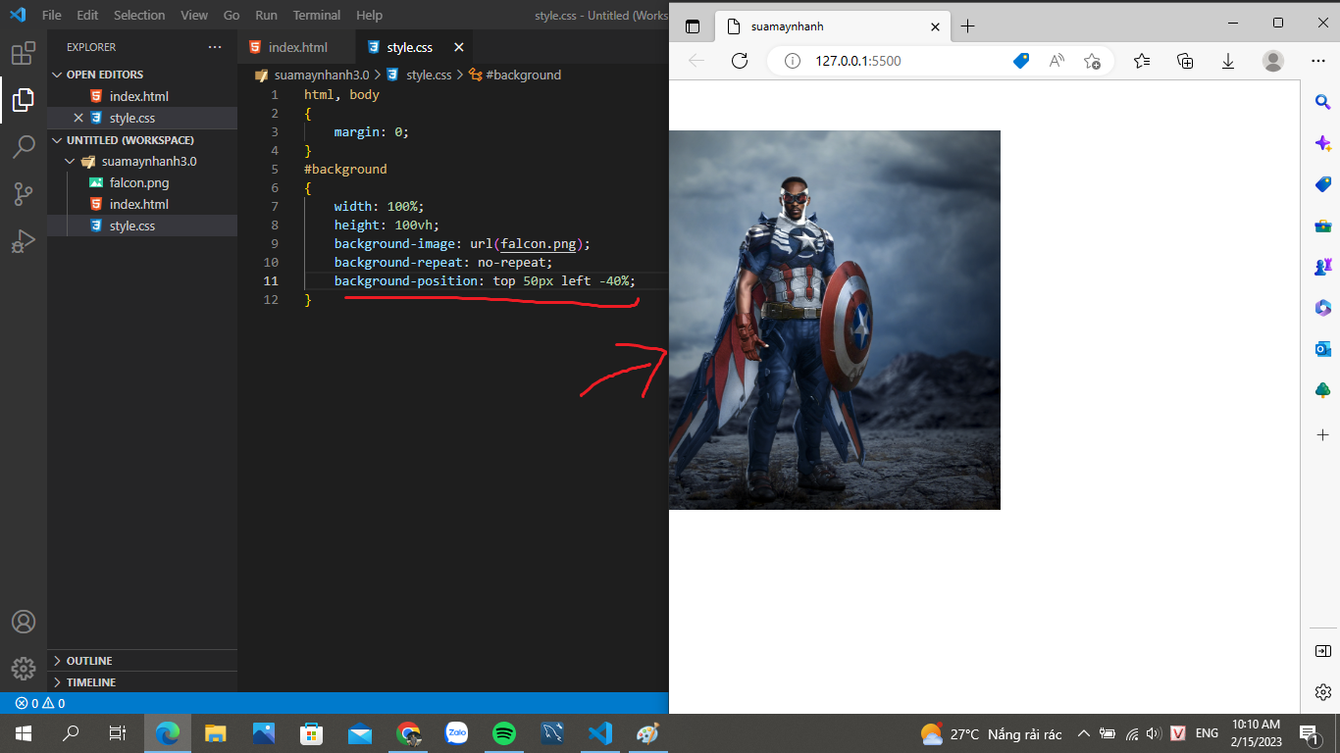This screenshot has height=753, width=1340.
Task: Open Chrome from the taskbar
Action: [x=408, y=733]
